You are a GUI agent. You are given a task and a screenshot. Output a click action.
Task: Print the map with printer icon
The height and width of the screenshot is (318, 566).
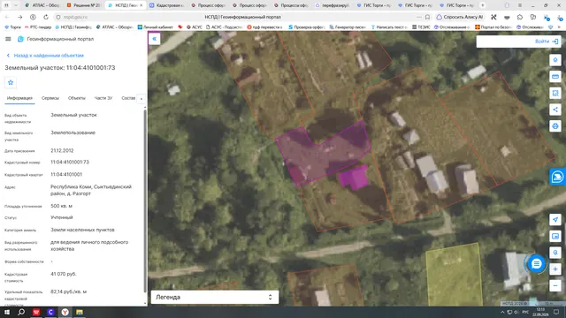coord(555,125)
